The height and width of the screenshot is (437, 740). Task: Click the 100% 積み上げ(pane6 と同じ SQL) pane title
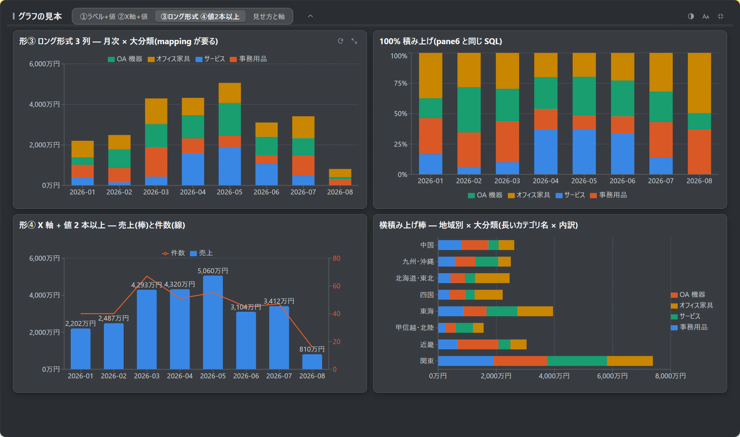[441, 41]
